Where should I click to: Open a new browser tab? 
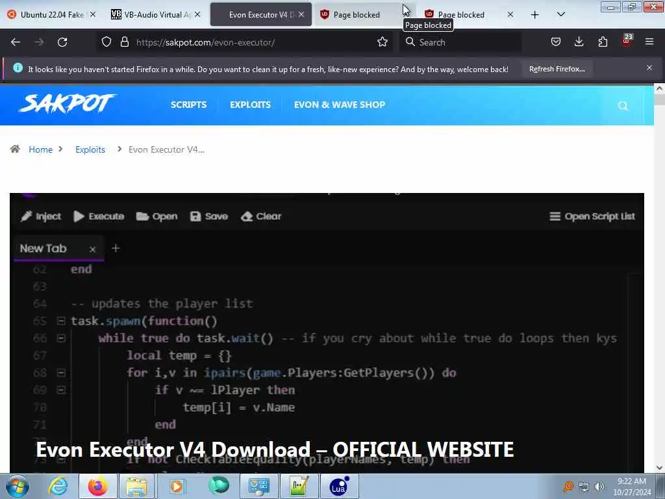(x=535, y=15)
